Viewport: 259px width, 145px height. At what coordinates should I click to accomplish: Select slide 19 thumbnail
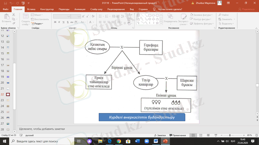pos(8,77)
